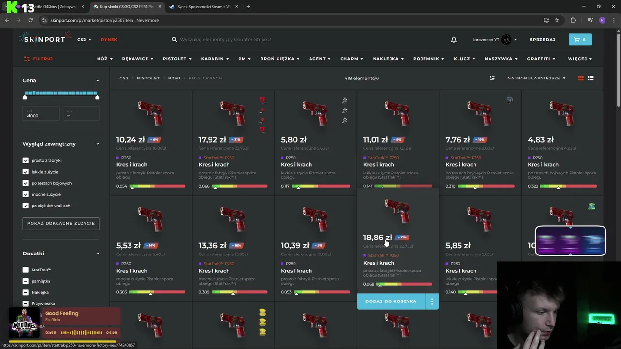Toggle 'prosto z fabryki' checkbox
This screenshot has width=621, height=349.
[x=26, y=160]
